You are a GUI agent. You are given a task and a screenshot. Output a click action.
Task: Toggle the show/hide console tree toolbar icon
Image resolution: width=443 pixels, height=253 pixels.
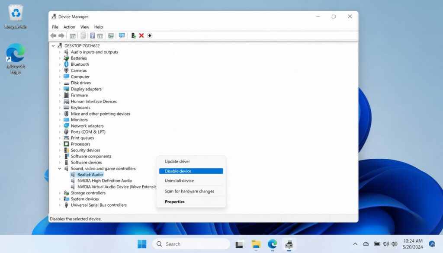point(73,35)
